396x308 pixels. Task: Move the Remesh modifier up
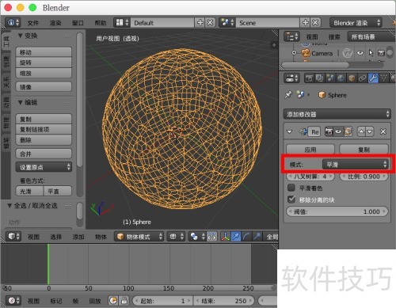pyautogui.click(x=361, y=131)
